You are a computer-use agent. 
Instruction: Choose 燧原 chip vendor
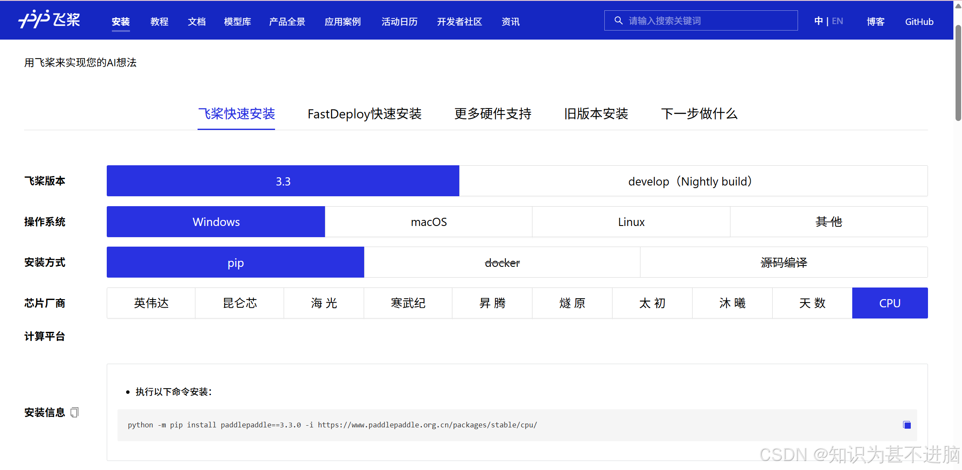[x=572, y=303]
